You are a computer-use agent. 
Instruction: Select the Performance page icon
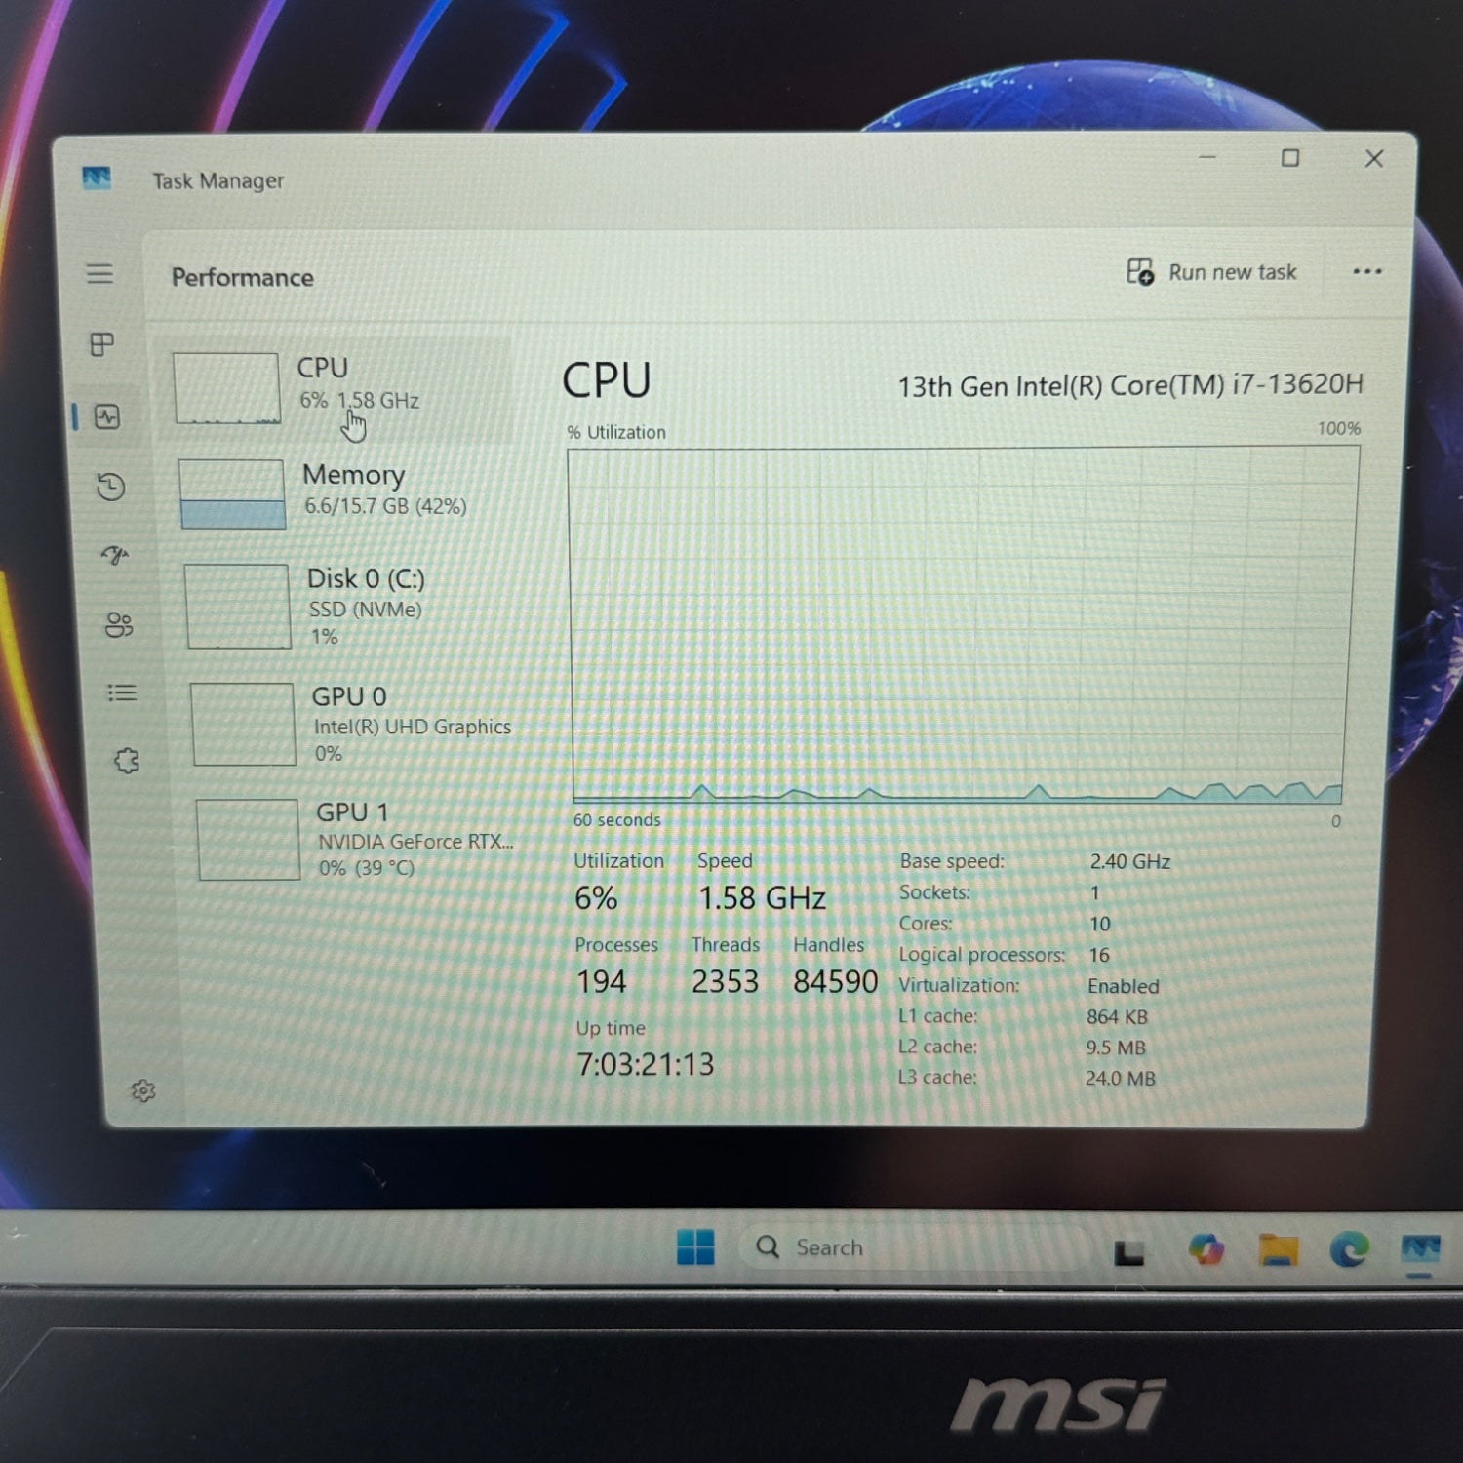point(107,416)
